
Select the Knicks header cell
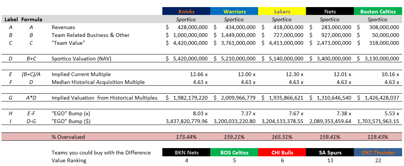tap(186, 11)
